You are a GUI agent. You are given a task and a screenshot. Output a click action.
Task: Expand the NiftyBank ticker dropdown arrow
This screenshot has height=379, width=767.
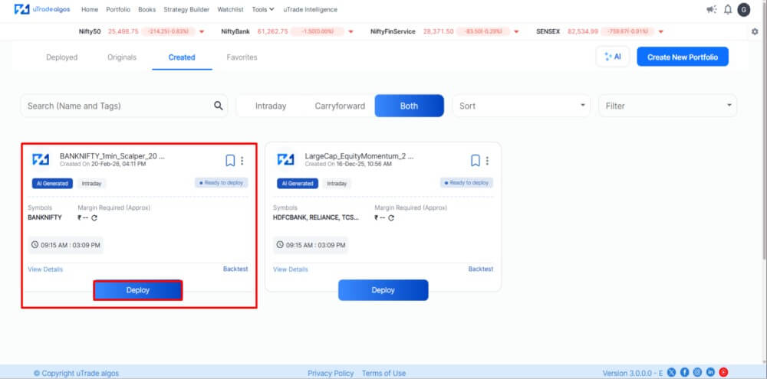pos(351,31)
